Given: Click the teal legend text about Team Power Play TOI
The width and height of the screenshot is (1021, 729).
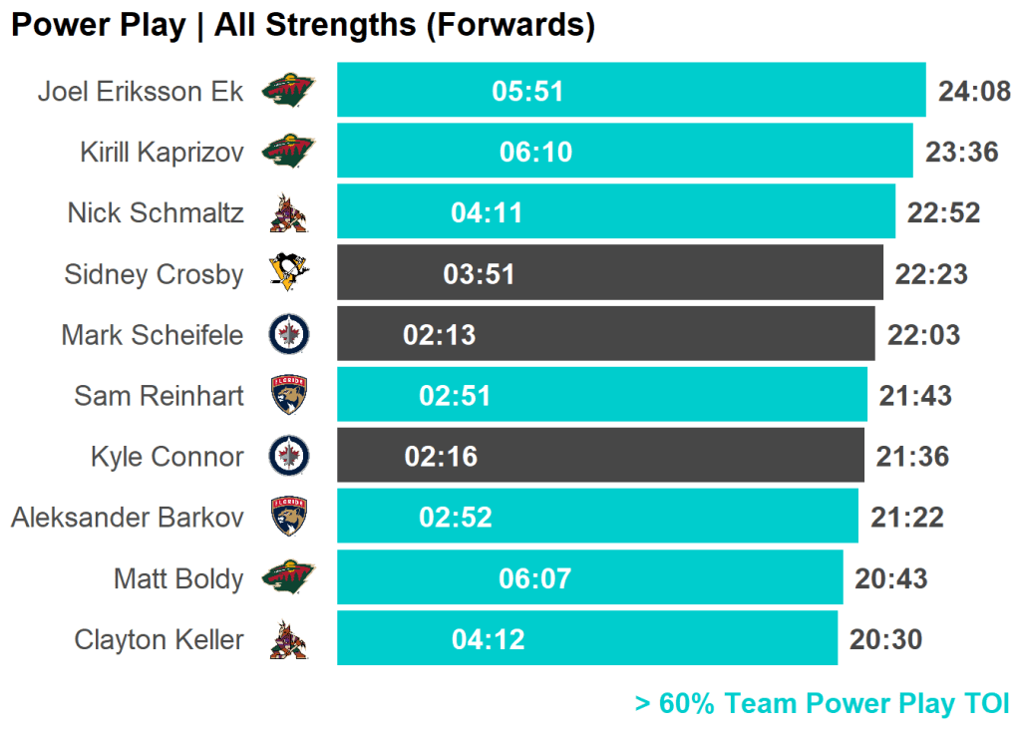Looking at the screenshot, I should coord(822,703).
